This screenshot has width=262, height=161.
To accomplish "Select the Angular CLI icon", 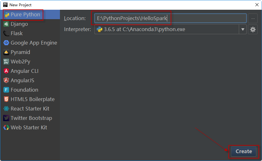I will (x=6, y=71).
